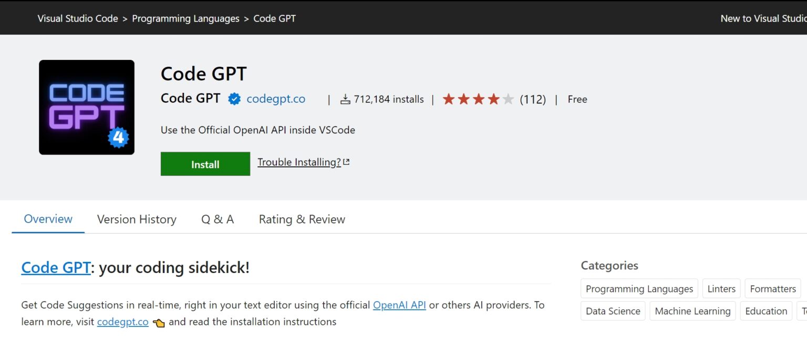807x338 pixels.
Task: Select the Data Science category tag
Action: coord(613,311)
